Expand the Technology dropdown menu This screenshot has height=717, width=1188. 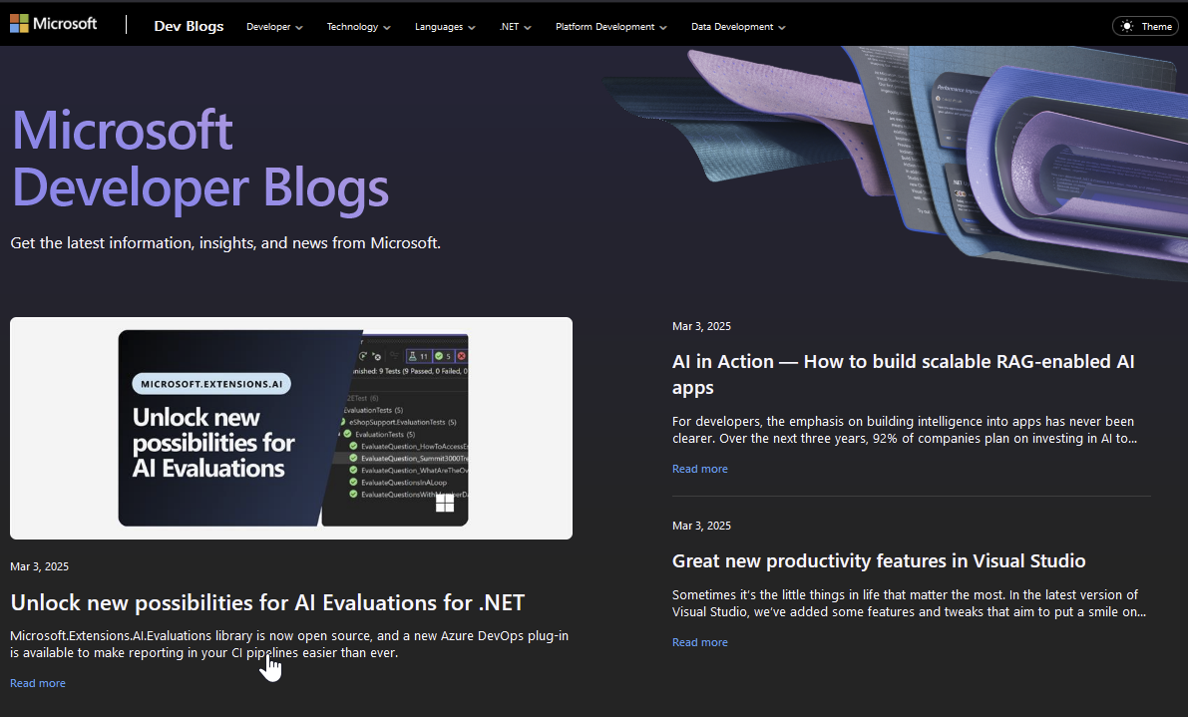[x=358, y=27]
